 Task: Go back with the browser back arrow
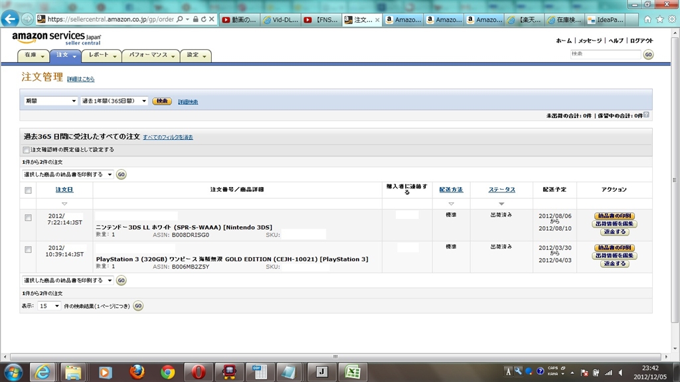coord(10,19)
